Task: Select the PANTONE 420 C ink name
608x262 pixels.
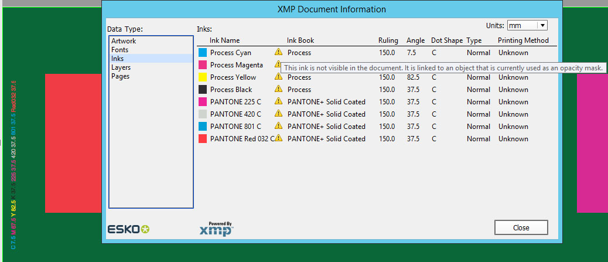Action: coord(235,114)
